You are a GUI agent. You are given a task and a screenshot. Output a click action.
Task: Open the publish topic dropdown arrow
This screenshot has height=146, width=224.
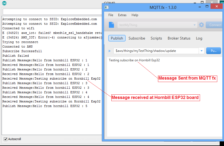tap(201, 51)
